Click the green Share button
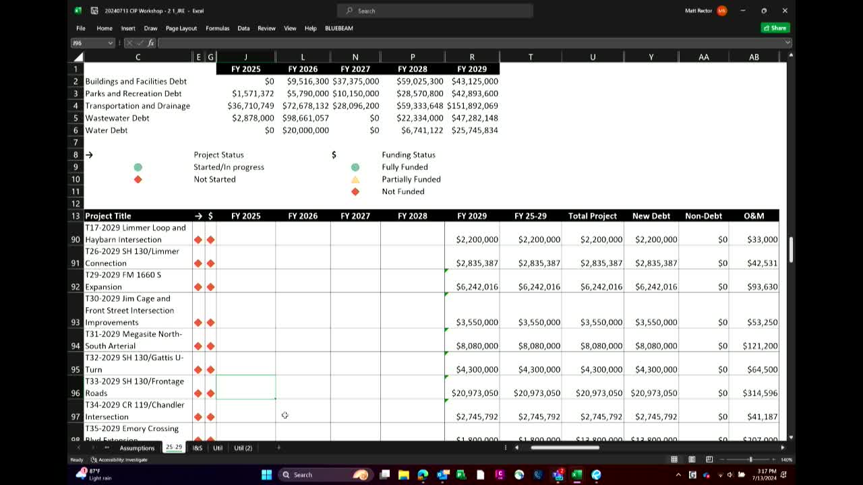This screenshot has width=863, height=485. pos(775,28)
